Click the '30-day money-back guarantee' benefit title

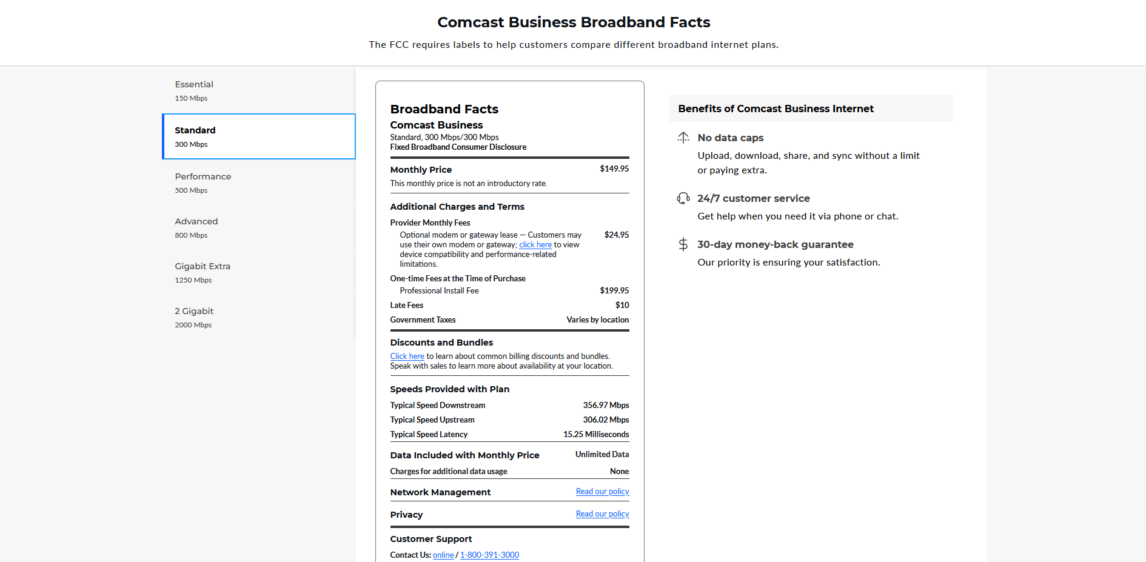pyautogui.click(x=775, y=245)
